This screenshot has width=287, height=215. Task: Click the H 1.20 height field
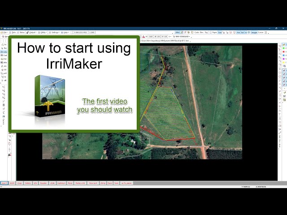(x=164, y=37)
